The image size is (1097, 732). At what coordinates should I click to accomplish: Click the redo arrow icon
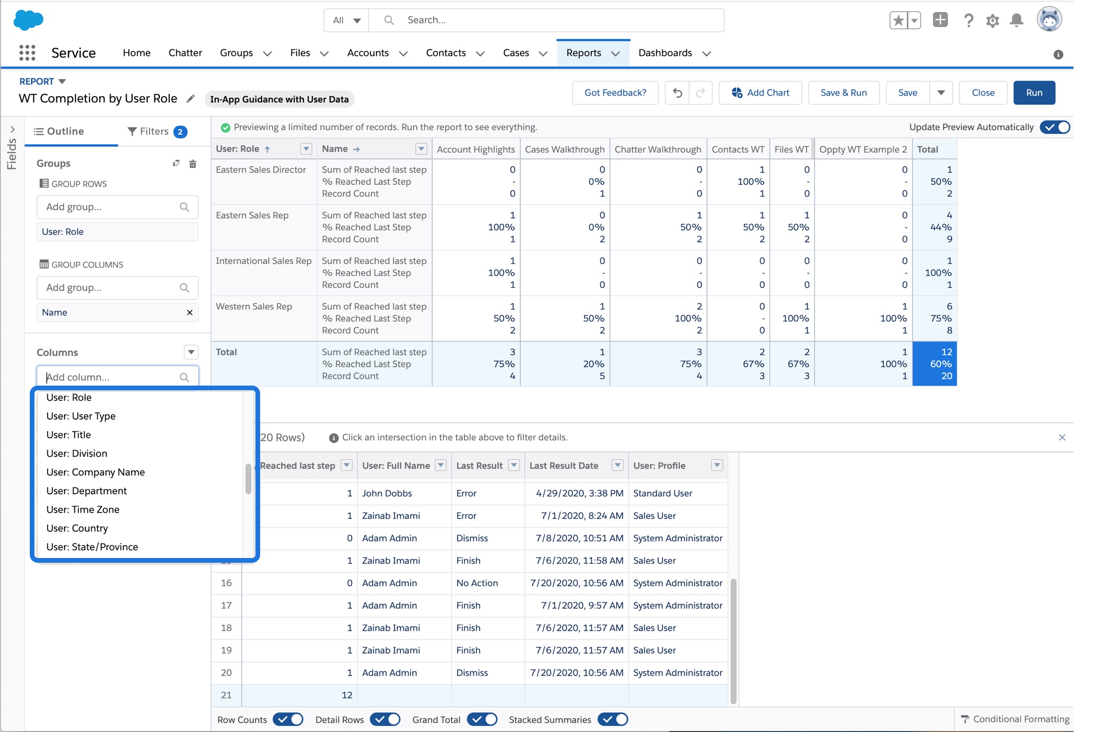[700, 92]
